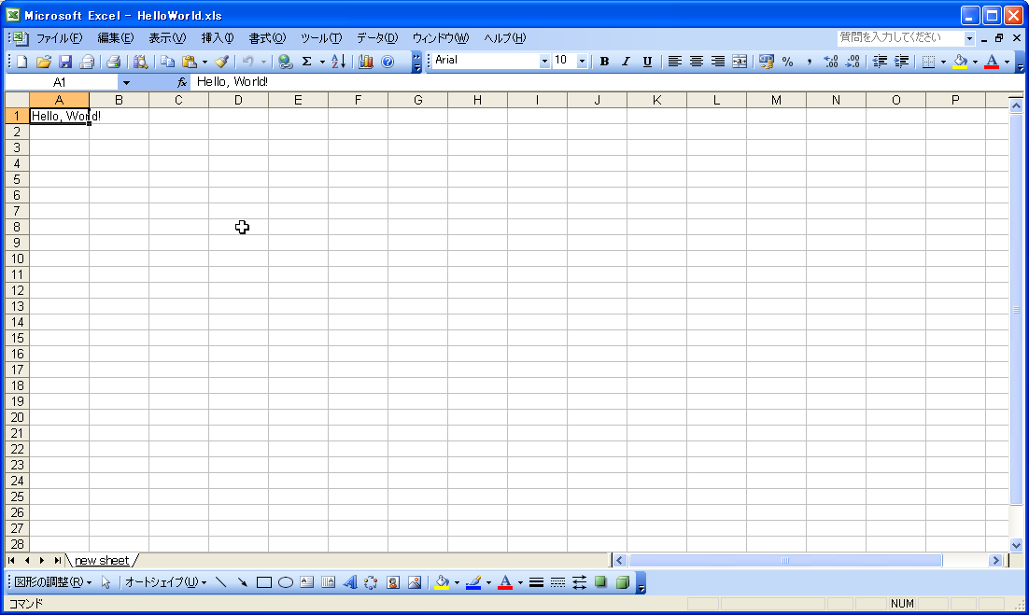Align text right in the cell
Screen dimensions: 1029x615
click(x=718, y=62)
